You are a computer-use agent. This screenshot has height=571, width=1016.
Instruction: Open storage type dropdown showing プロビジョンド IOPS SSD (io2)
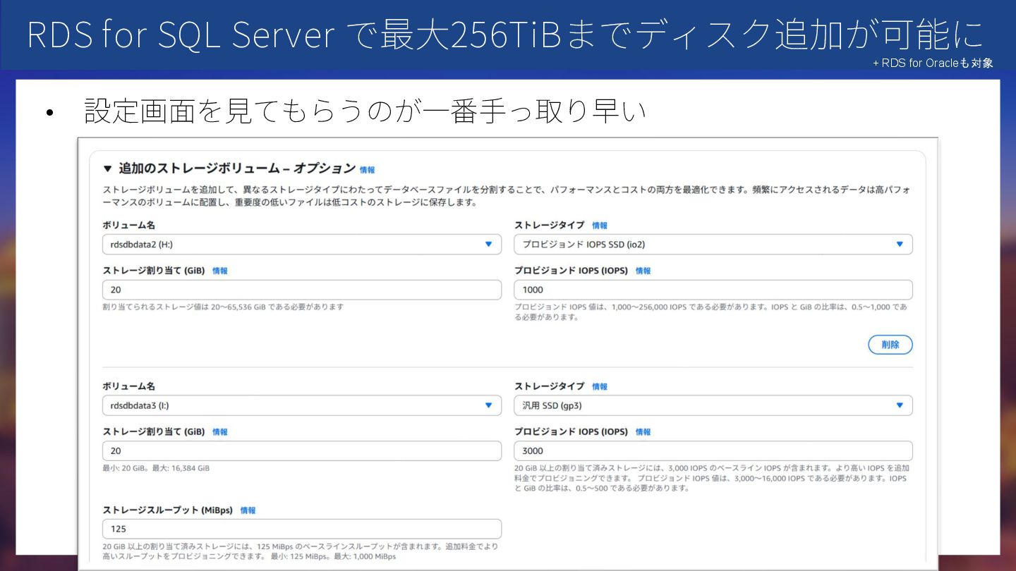[713, 244]
